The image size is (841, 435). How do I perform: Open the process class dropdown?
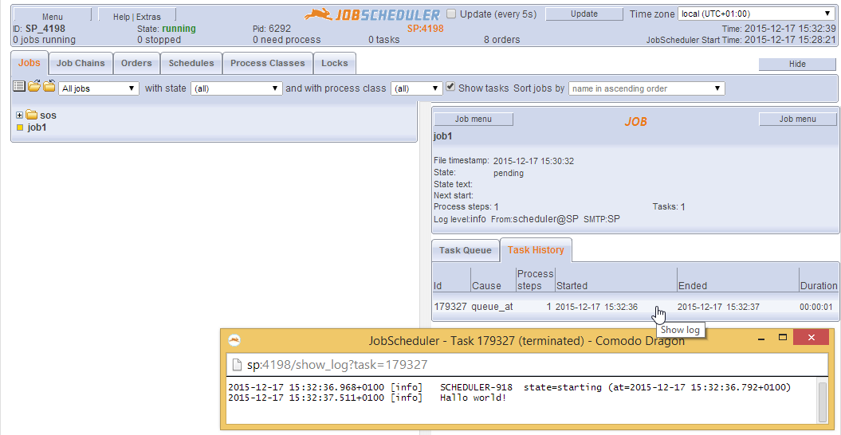click(417, 88)
